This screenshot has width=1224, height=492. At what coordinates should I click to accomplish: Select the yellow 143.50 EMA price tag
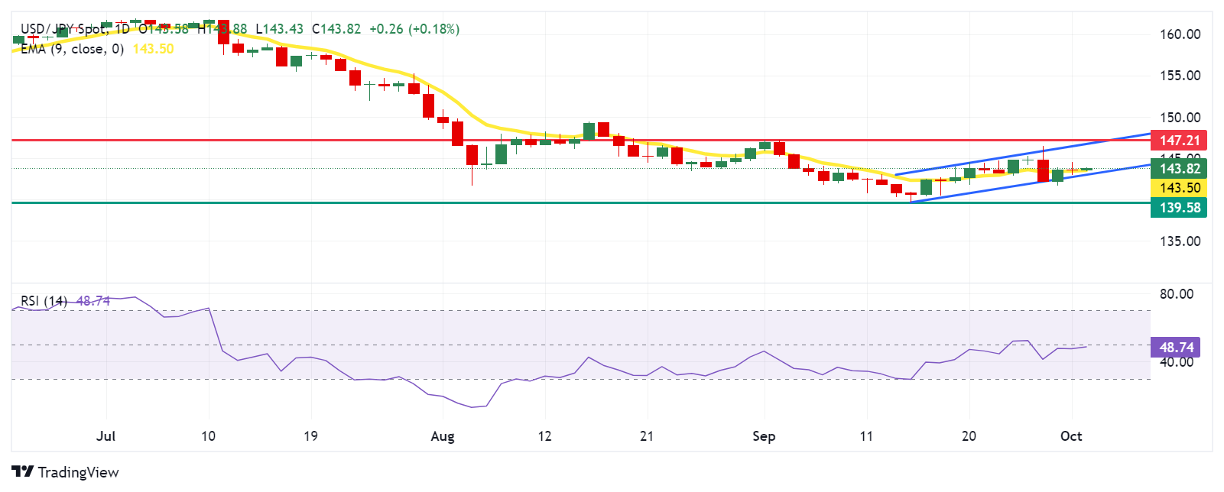[x=1179, y=188]
